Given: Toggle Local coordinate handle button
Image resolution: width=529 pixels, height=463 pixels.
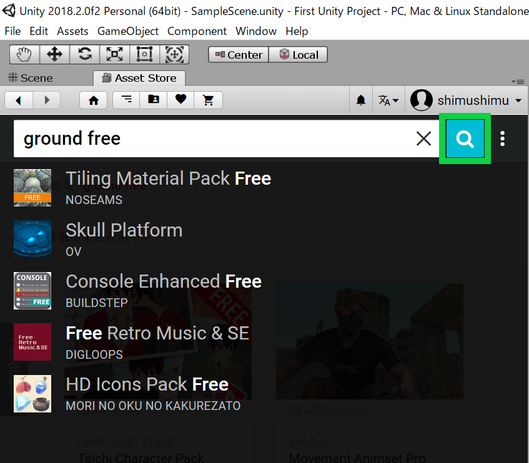Looking at the screenshot, I should click(x=299, y=55).
